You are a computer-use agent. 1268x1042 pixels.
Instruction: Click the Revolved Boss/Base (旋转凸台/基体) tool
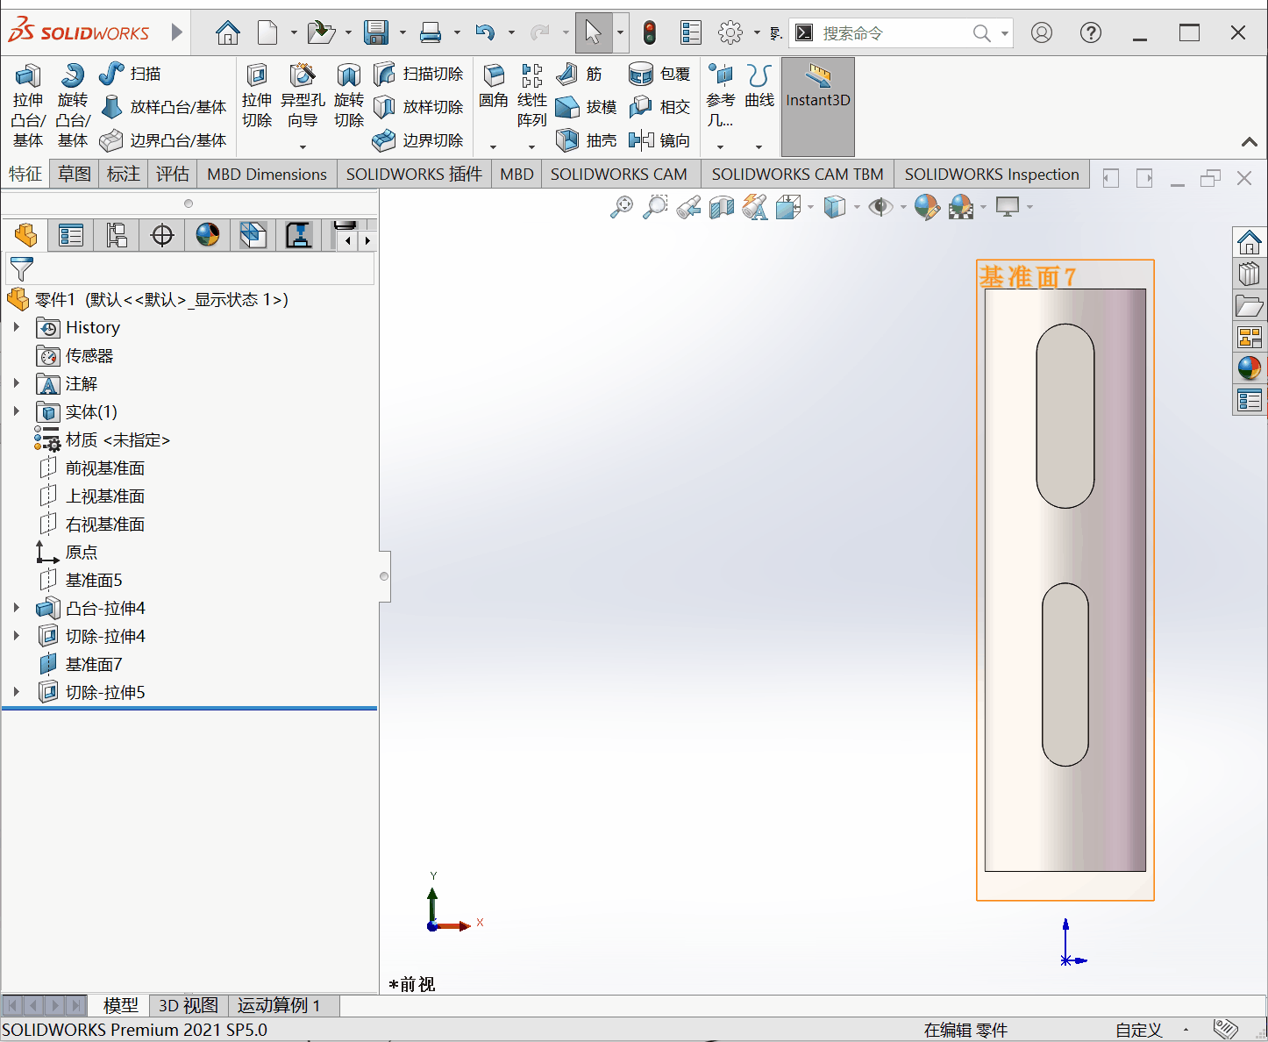[x=73, y=105]
